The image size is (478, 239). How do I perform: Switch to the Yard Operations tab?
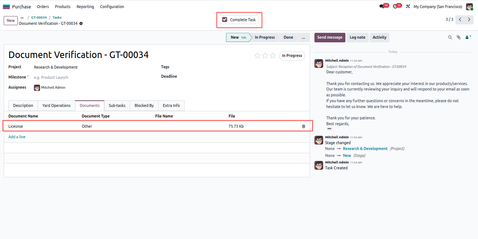[x=56, y=105]
